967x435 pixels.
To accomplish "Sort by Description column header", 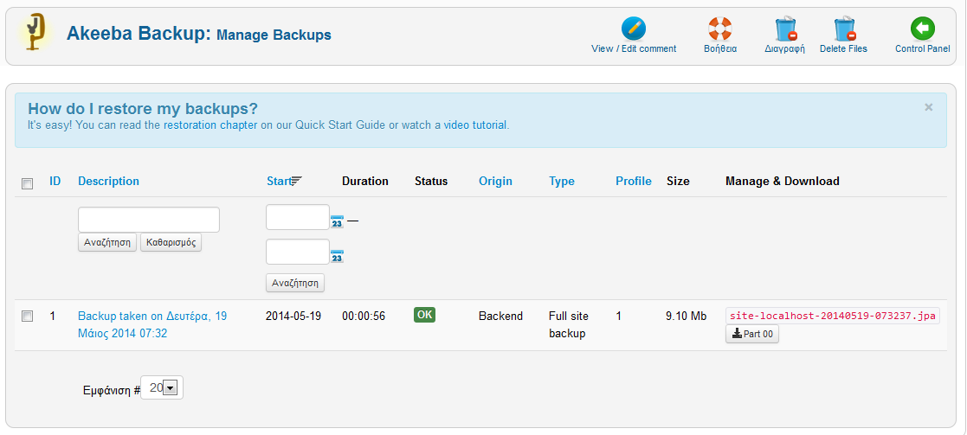I will 108,181.
